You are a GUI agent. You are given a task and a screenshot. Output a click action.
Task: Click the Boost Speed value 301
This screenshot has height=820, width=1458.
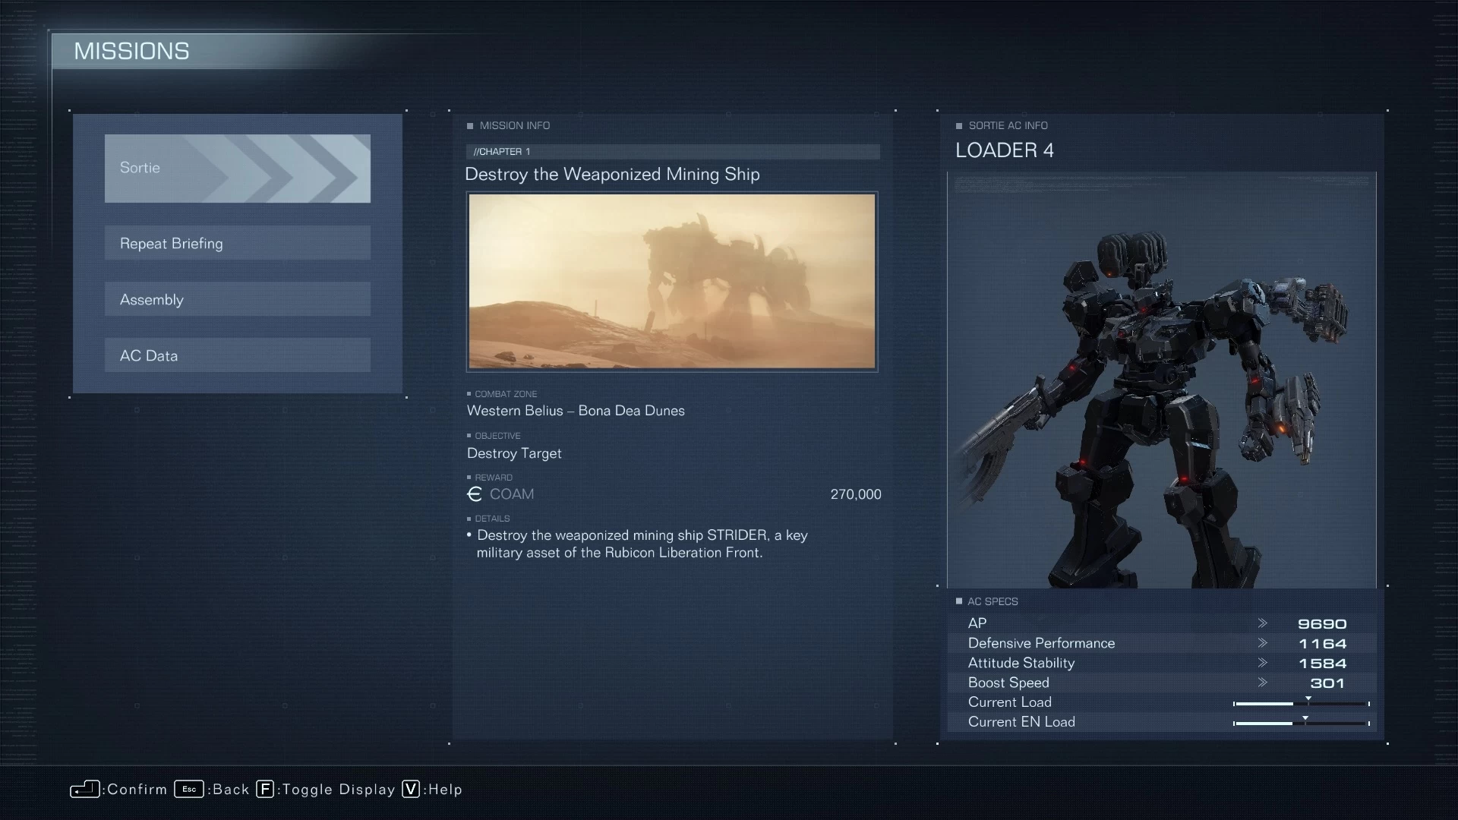[x=1327, y=683]
